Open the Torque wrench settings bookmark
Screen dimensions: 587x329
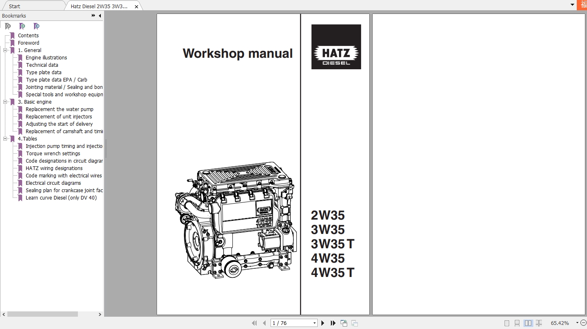point(53,153)
